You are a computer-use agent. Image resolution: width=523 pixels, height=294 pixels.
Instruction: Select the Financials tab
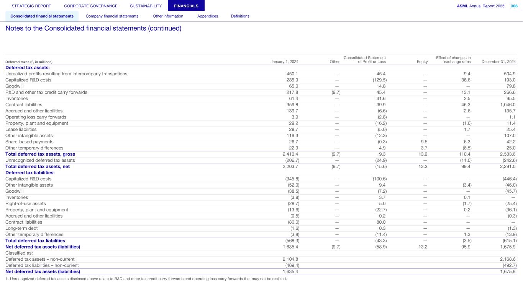(x=186, y=6)
